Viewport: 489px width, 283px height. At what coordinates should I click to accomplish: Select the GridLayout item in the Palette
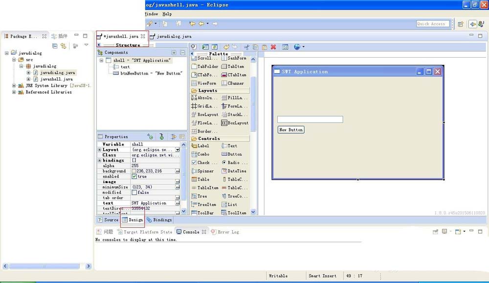[205, 106]
